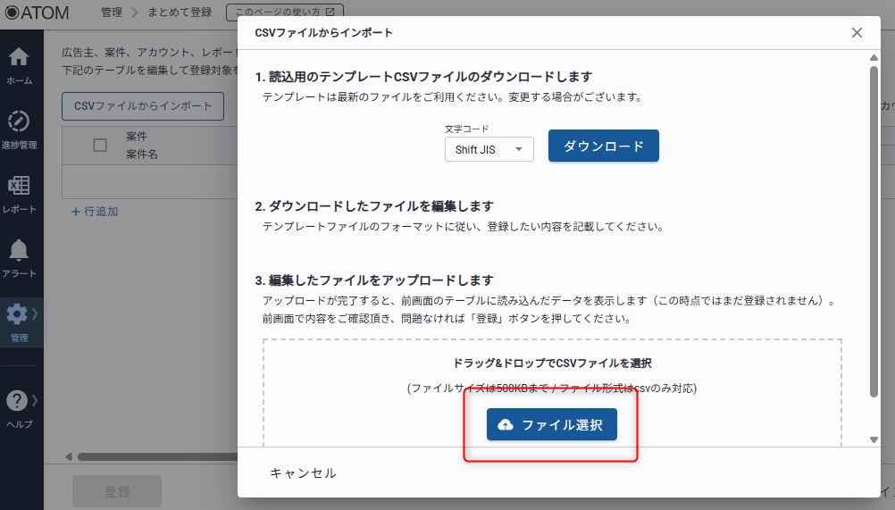Click the ＋行追加 add row link
Viewport: 895px width, 510px height.
(x=95, y=212)
